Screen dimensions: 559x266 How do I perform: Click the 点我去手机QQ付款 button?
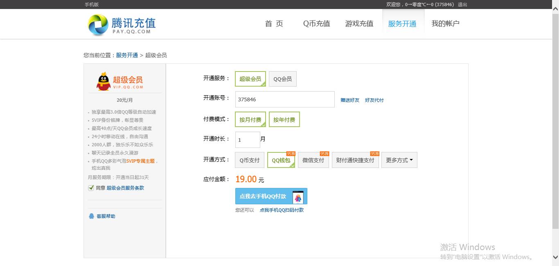[x=264, y=196]
